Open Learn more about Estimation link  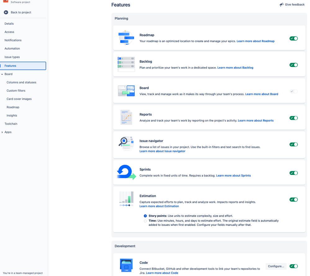click(159, 206)
